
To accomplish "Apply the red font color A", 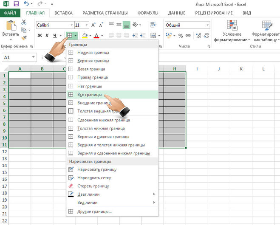I will coord(96,36).
